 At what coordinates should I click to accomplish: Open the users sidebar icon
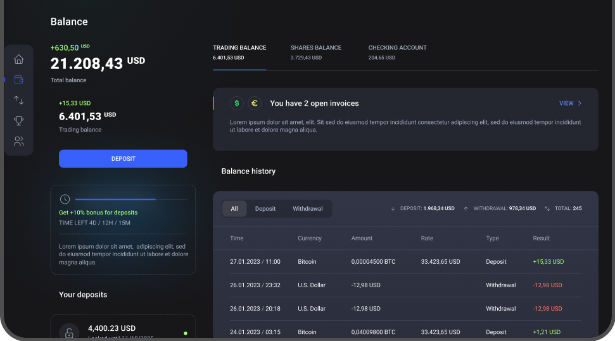[19, 141]
